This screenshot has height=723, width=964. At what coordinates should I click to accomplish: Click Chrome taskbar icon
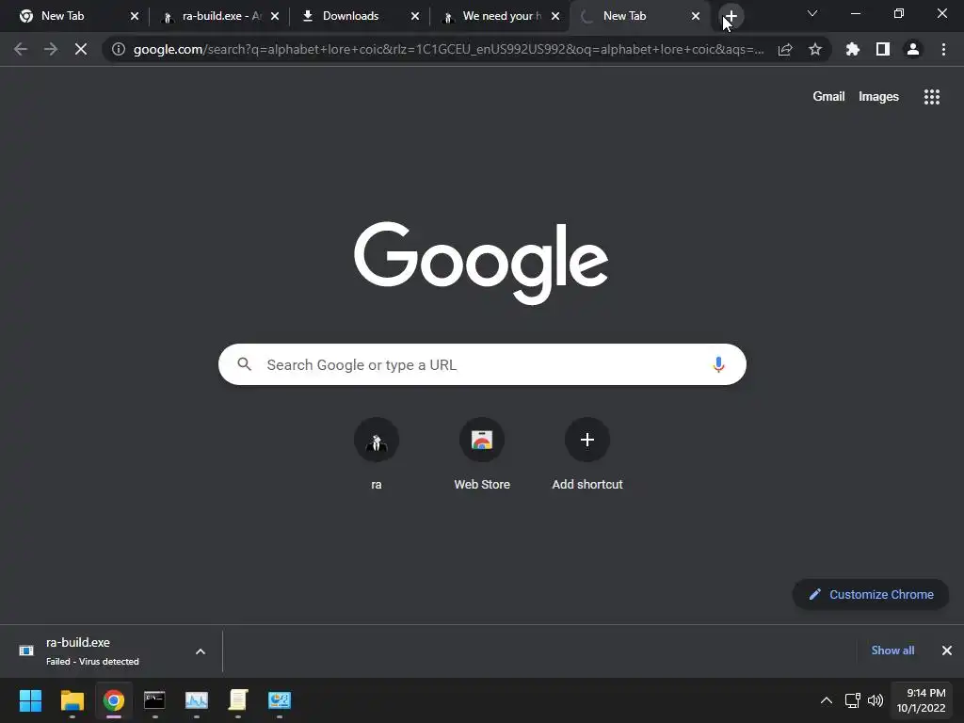pos(114,700)
